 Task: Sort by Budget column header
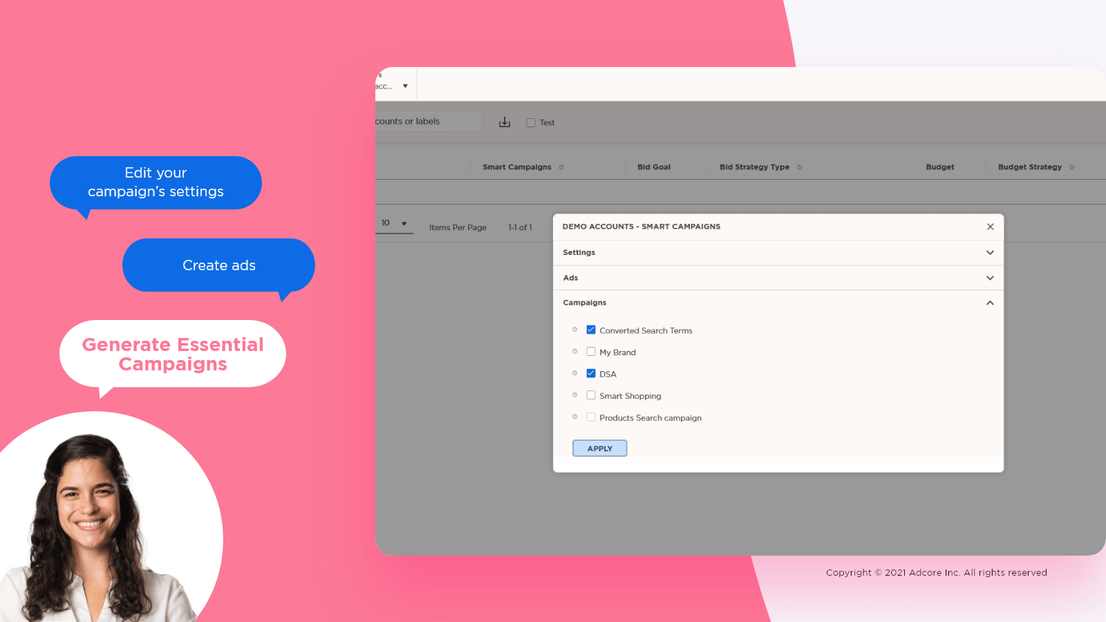939,167
